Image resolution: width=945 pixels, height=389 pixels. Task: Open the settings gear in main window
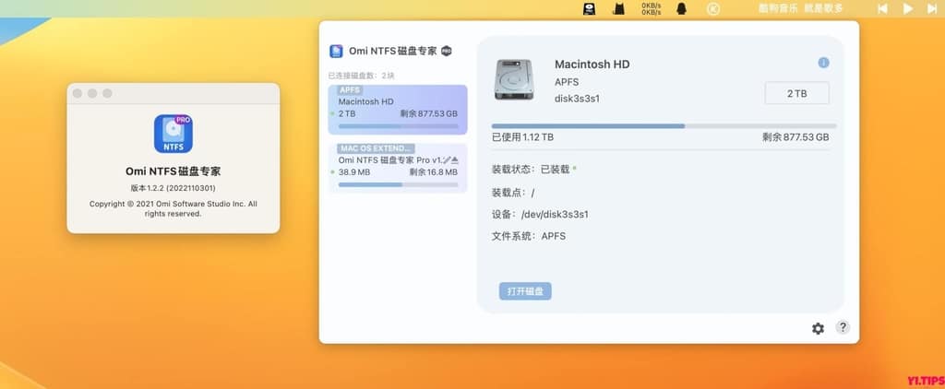[x=818, y=328]
